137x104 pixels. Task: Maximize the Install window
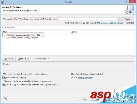click(x=127, y=2)
